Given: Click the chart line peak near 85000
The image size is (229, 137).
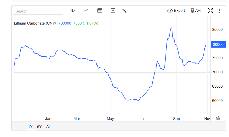Looking at the screenshot, I should click(x=171, y=28).
